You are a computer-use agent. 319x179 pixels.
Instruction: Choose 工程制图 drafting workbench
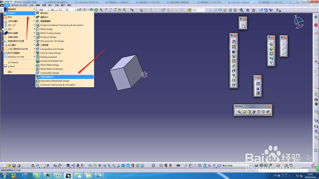tap(65, 45)
